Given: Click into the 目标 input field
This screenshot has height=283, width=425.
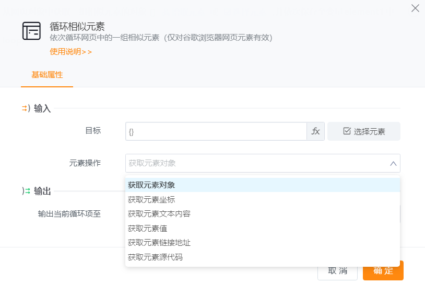Looking at the screenshot, I should coord(216,131).
